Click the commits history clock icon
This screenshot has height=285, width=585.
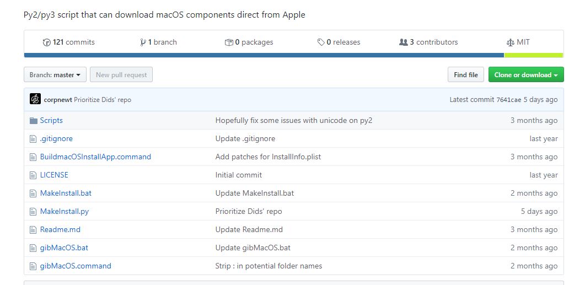[x=47, y=42]
